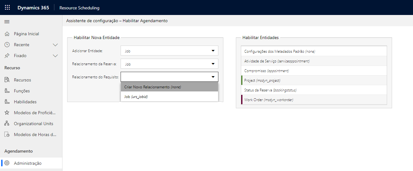Viewport: 413px width, 171px height.
Task: Click the Recursos icon
Action: tap(7, 80)
